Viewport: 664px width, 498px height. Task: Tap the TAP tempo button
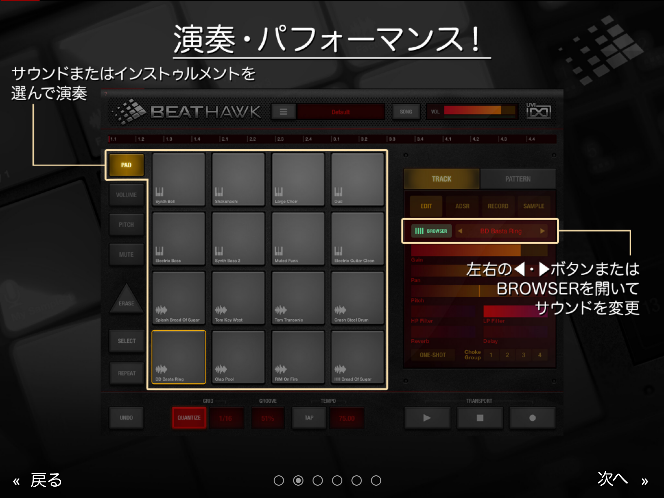tap(309, 418)
